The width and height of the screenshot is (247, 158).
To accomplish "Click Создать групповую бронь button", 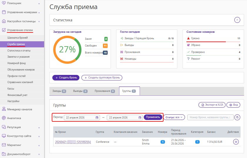I will tap(102, 78).
